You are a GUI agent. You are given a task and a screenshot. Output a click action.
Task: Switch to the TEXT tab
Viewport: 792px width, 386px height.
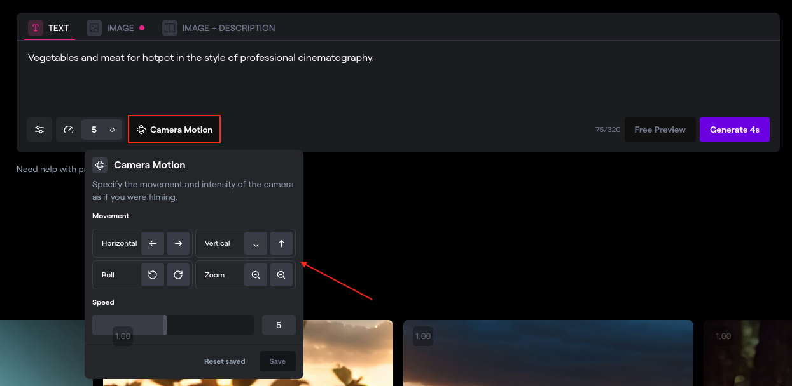click(x=49, y=28)
